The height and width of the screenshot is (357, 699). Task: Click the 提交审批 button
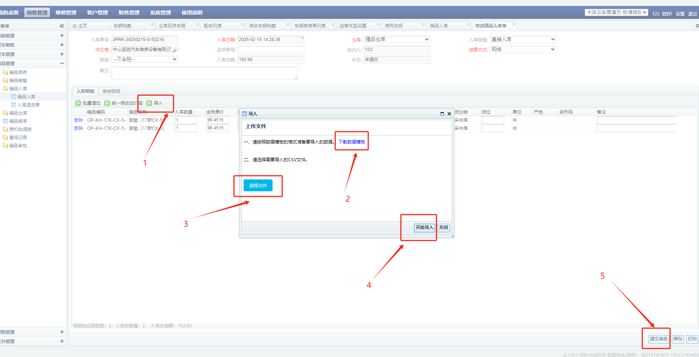pos(659,339)
